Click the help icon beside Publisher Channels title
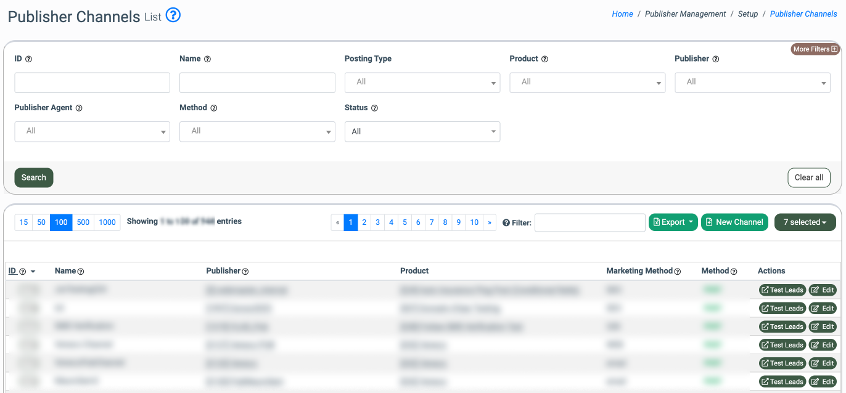The height and width of the screenshot is (393, 846). (173, 15)
